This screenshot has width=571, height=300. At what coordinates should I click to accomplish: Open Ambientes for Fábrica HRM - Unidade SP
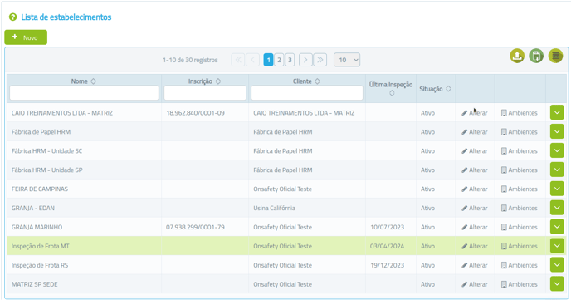click(520, 170)
